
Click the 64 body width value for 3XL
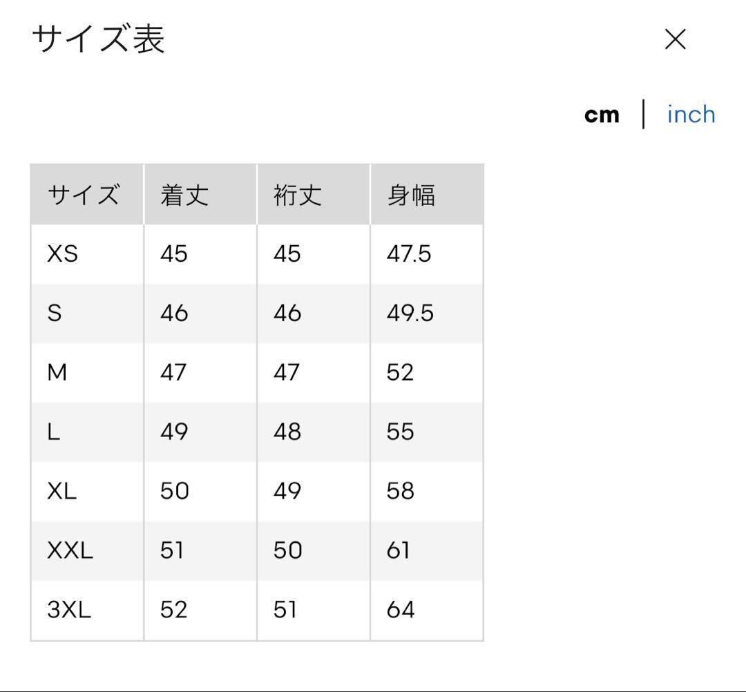pos(400,610)
